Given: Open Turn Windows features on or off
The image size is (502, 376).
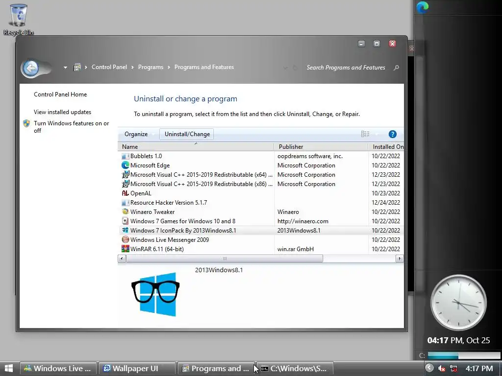Looking at the screenshot, I should 72,127.
